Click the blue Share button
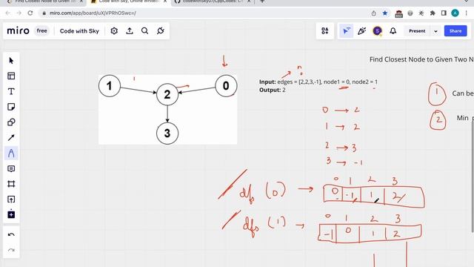The image size is (474, 267). click(x=455, y=31)
